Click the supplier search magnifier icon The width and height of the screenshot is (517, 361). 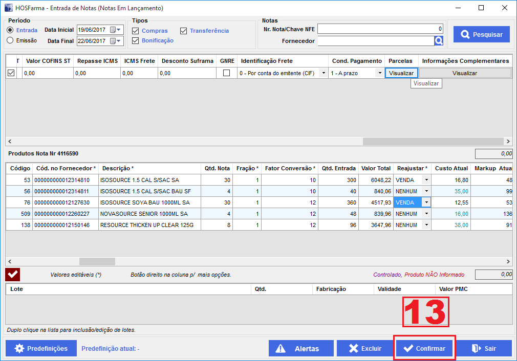click(x=439, y=41)
